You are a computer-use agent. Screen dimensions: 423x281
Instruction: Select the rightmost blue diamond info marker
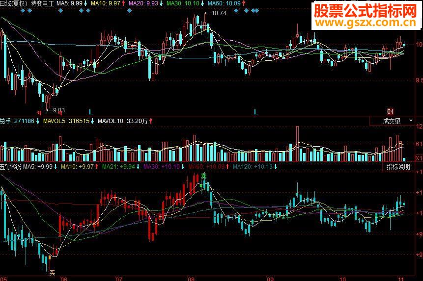click(256, 11)
